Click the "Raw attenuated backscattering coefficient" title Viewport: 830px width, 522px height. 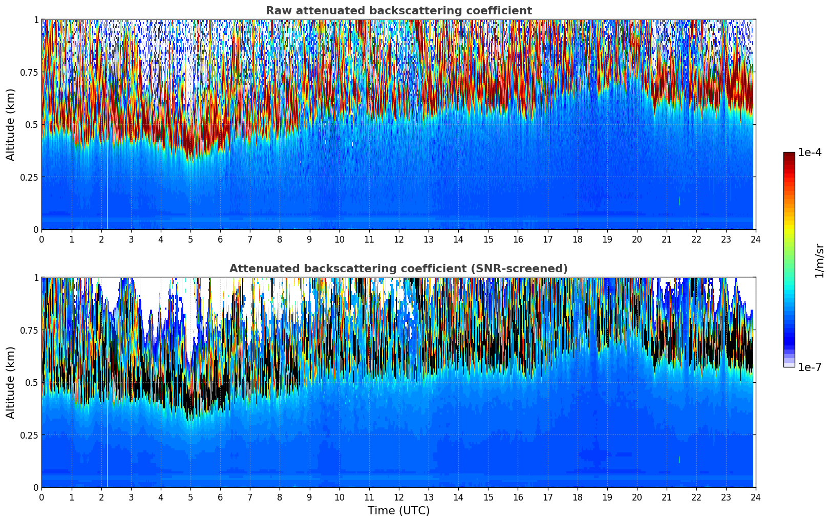[x=398, y=11]
